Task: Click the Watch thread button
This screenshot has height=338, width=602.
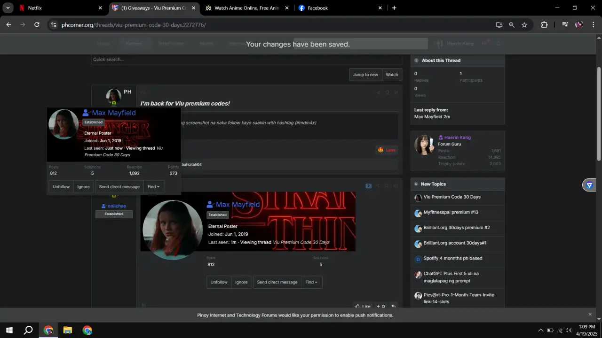Action: pos(392,75)
